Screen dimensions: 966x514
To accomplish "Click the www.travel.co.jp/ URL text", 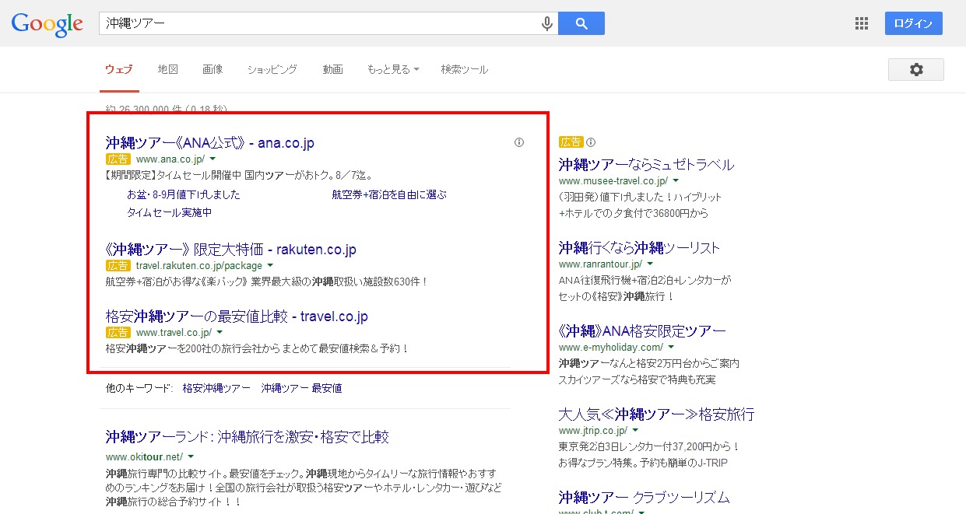I will (174, 333).
